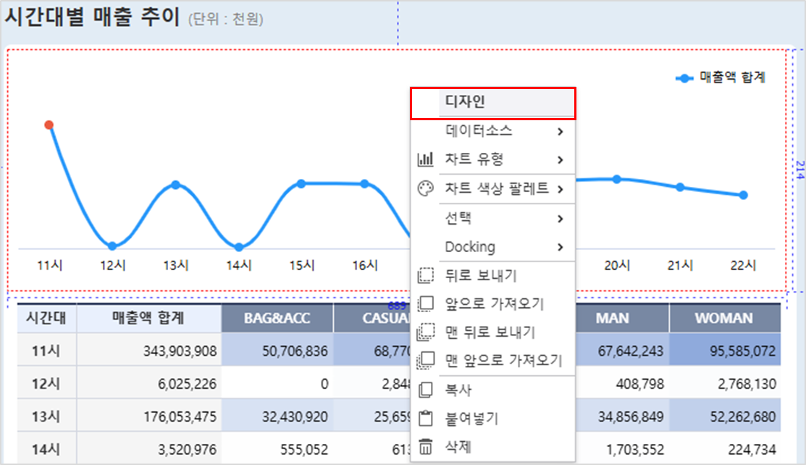The width and height of the screenshot is (806, 465).
Task: Click the chart color palette icon
Action: point(426,189)
